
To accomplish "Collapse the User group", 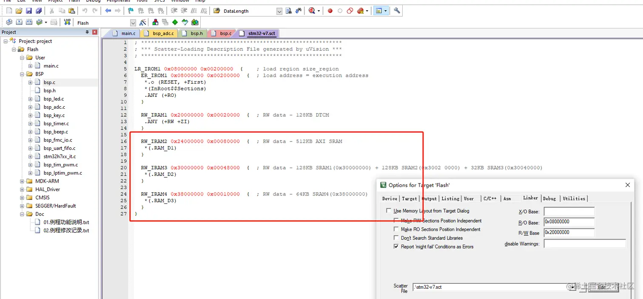I will [x=22, y=57].
